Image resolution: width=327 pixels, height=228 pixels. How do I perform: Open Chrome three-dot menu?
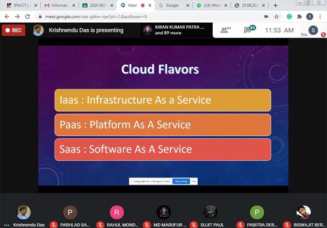click(x=320, y=17)
